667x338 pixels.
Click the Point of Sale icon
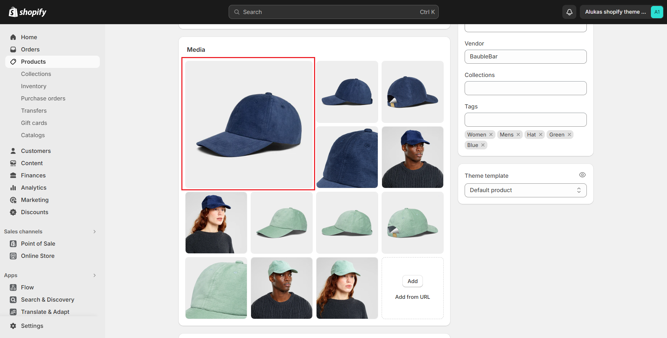[x=13, y=244]
